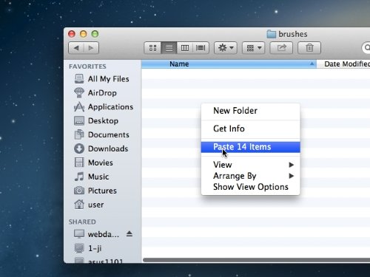
Task: Open Desktop in sidebar
Action: coord(102,121)
